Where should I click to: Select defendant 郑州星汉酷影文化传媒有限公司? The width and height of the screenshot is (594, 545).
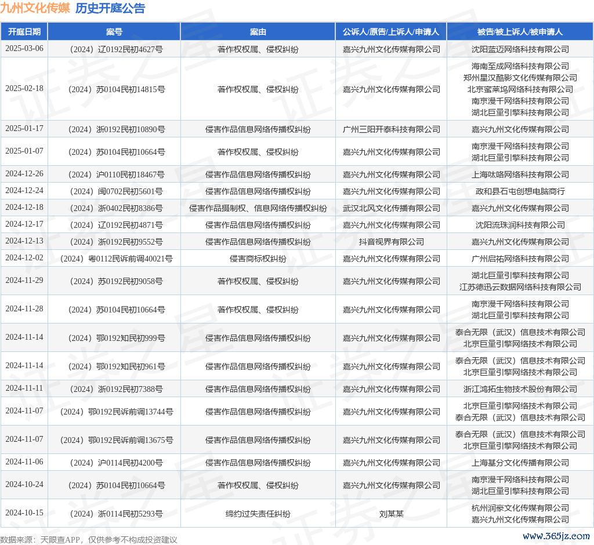(x=520, y=78)
